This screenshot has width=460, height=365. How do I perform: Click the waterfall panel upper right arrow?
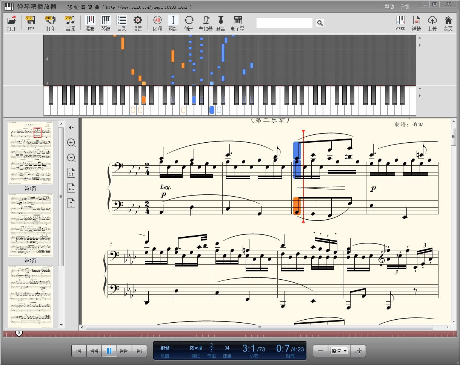click(420, 37)
